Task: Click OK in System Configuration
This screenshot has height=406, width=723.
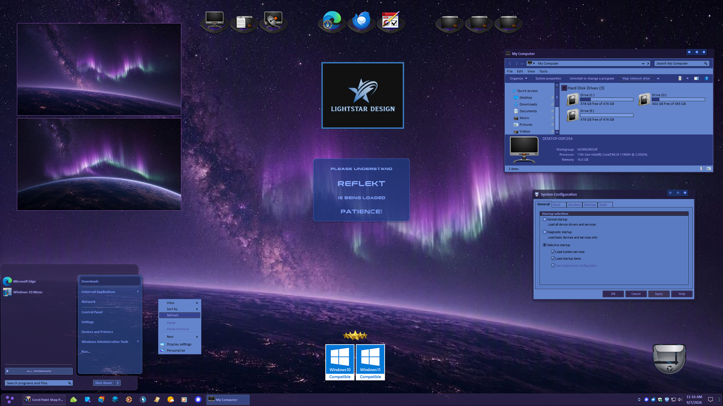Action: pyautogui.click(x=613, y=294)
